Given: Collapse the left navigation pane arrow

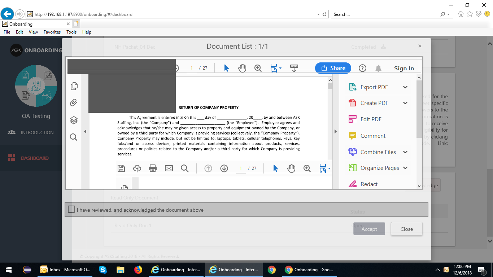Looking at the screenshot, I should (x=85, y=132).
